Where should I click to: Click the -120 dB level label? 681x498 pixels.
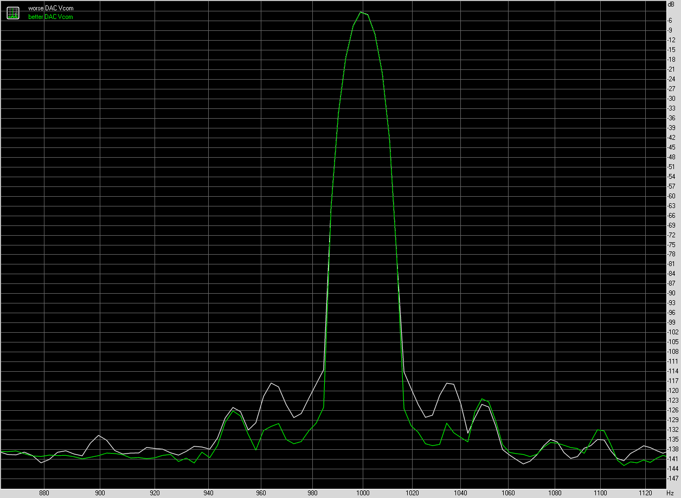673,391
